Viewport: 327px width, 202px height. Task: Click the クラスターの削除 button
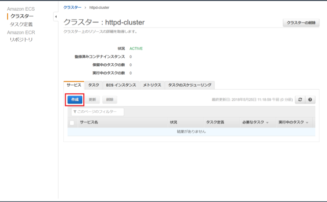(301, 22)
